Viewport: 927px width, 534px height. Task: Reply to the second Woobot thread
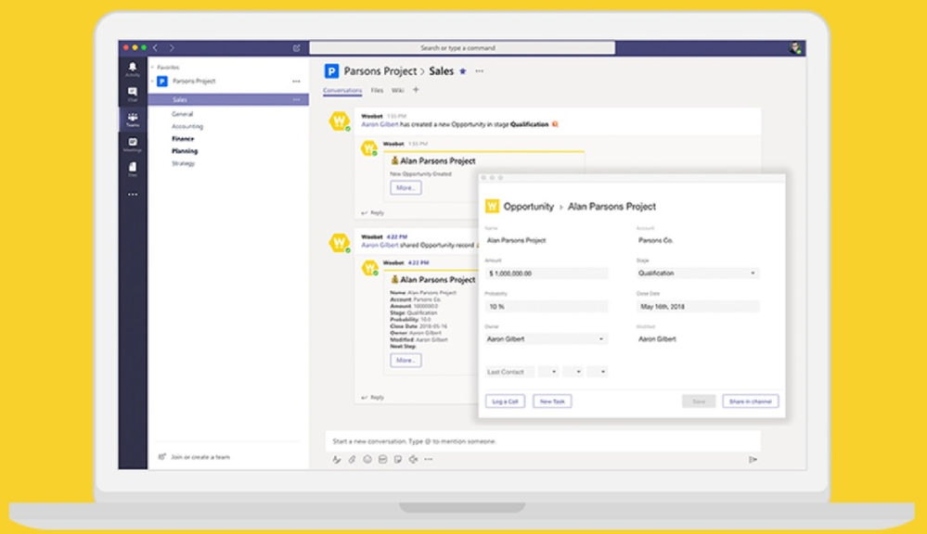click(373, 398)
